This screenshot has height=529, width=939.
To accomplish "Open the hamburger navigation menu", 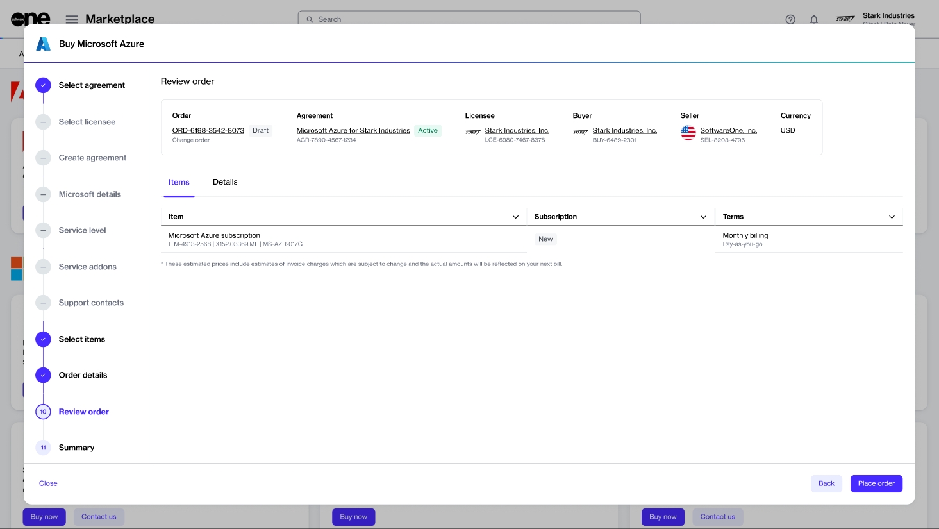I will click(72, 19).
